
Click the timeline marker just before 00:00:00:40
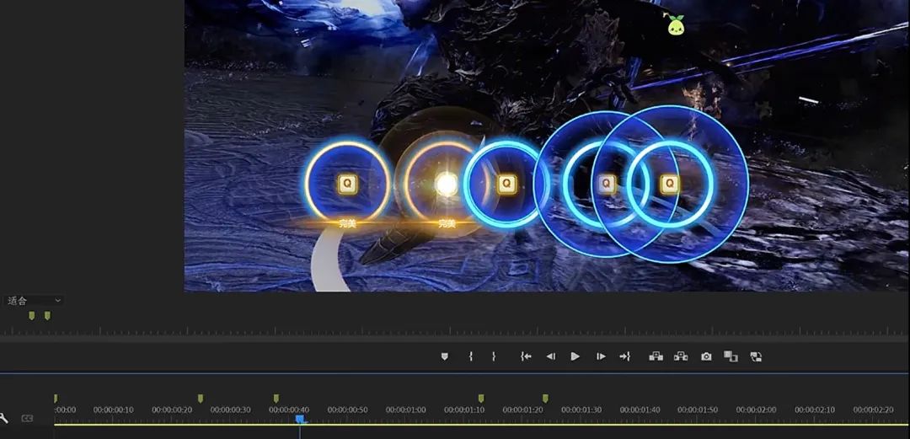click(276, 399)
